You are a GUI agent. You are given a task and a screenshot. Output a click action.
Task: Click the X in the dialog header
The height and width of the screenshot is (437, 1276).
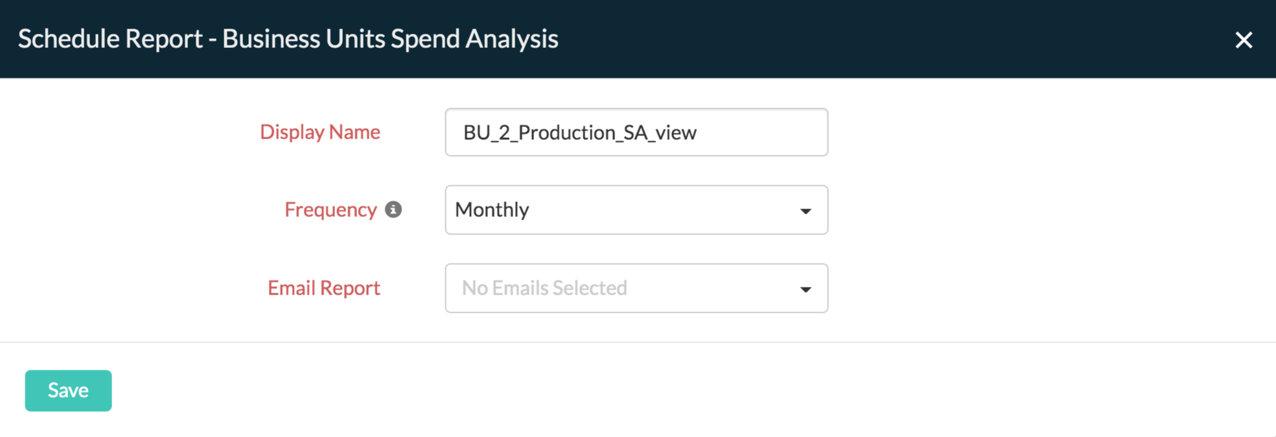point(1244,39)
